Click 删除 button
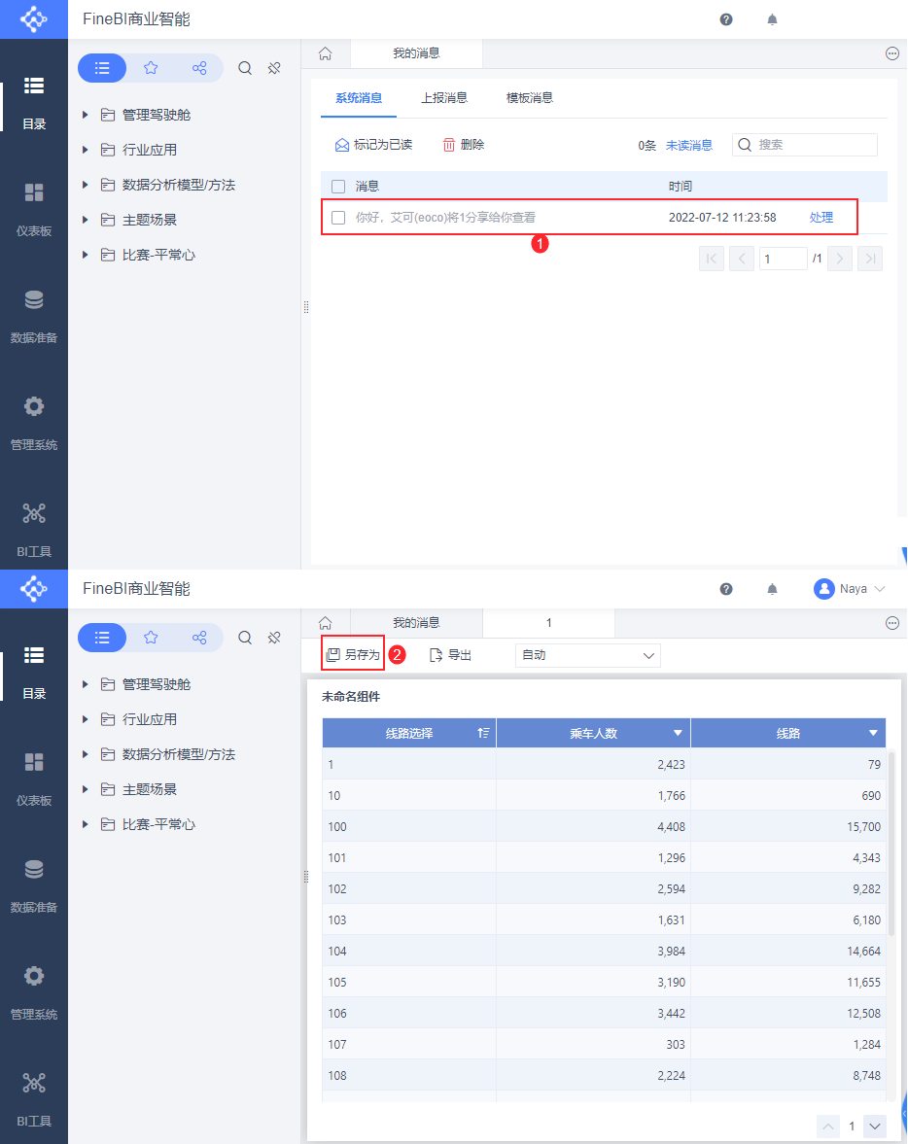Screen dimensions: 908x1144 tap(464, 145)
